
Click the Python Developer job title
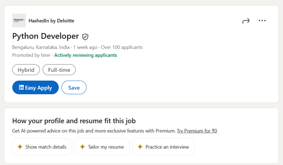coord(46,36)
